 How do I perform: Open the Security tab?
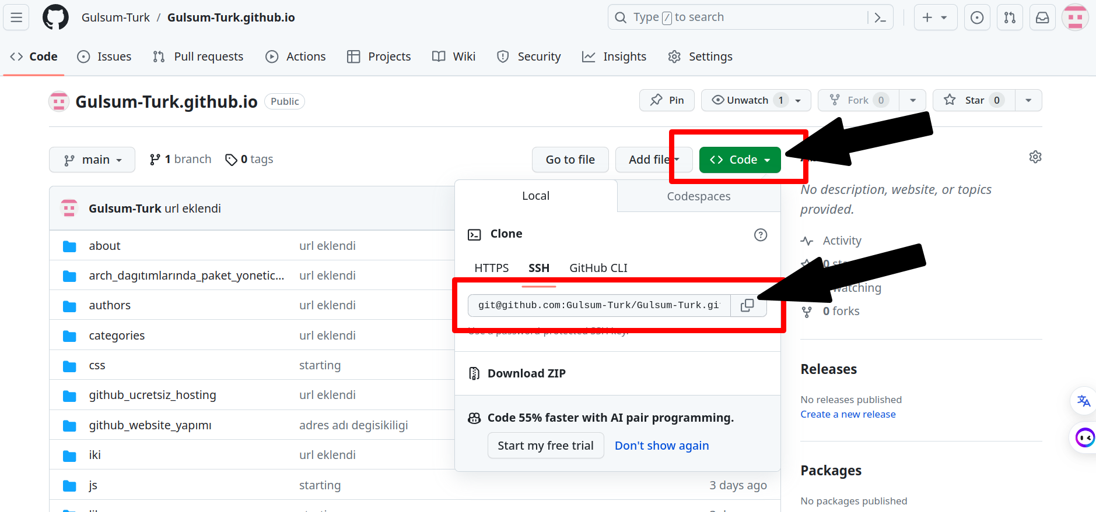[x=528, y=57]
